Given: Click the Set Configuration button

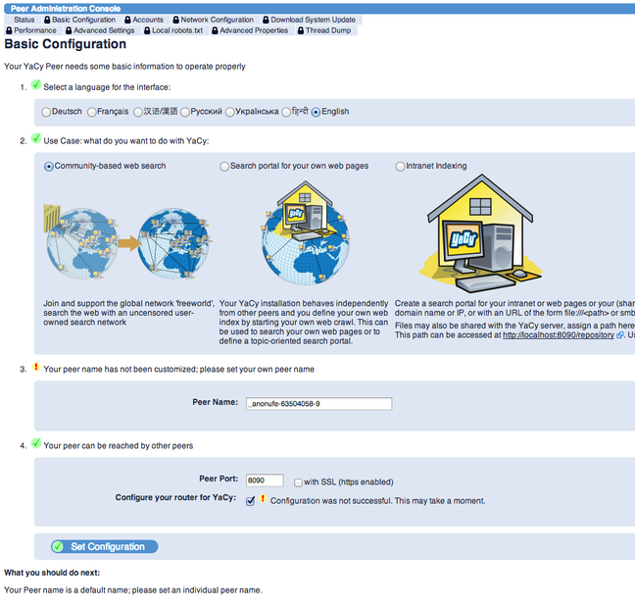Looking at the screenshot, I should (105, 546).
